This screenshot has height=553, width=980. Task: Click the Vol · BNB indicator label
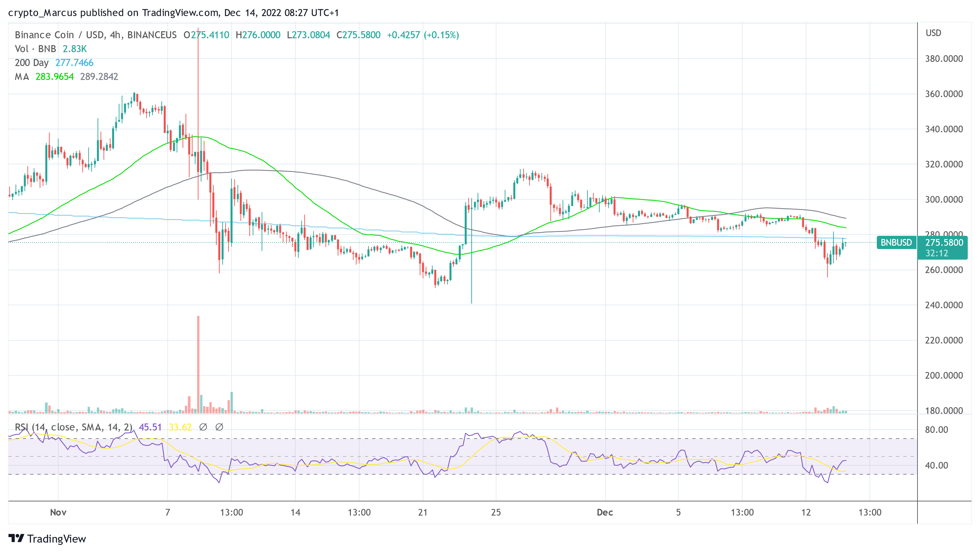pyautogui.click(x=35, y=49)
